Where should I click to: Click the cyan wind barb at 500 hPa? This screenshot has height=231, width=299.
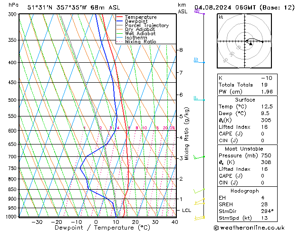199,98
